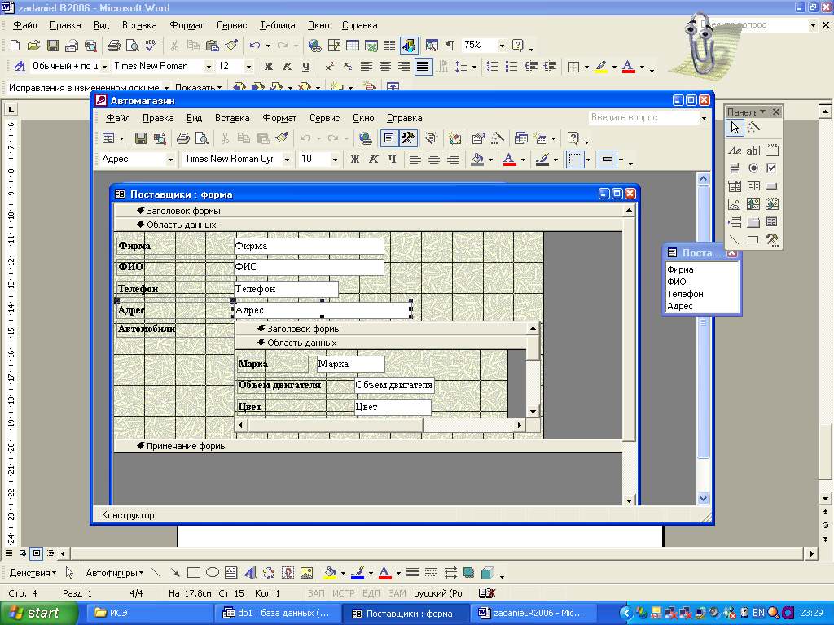Click highlight color button in Word toolbar
834x625 pixels.
pos(601,67)
